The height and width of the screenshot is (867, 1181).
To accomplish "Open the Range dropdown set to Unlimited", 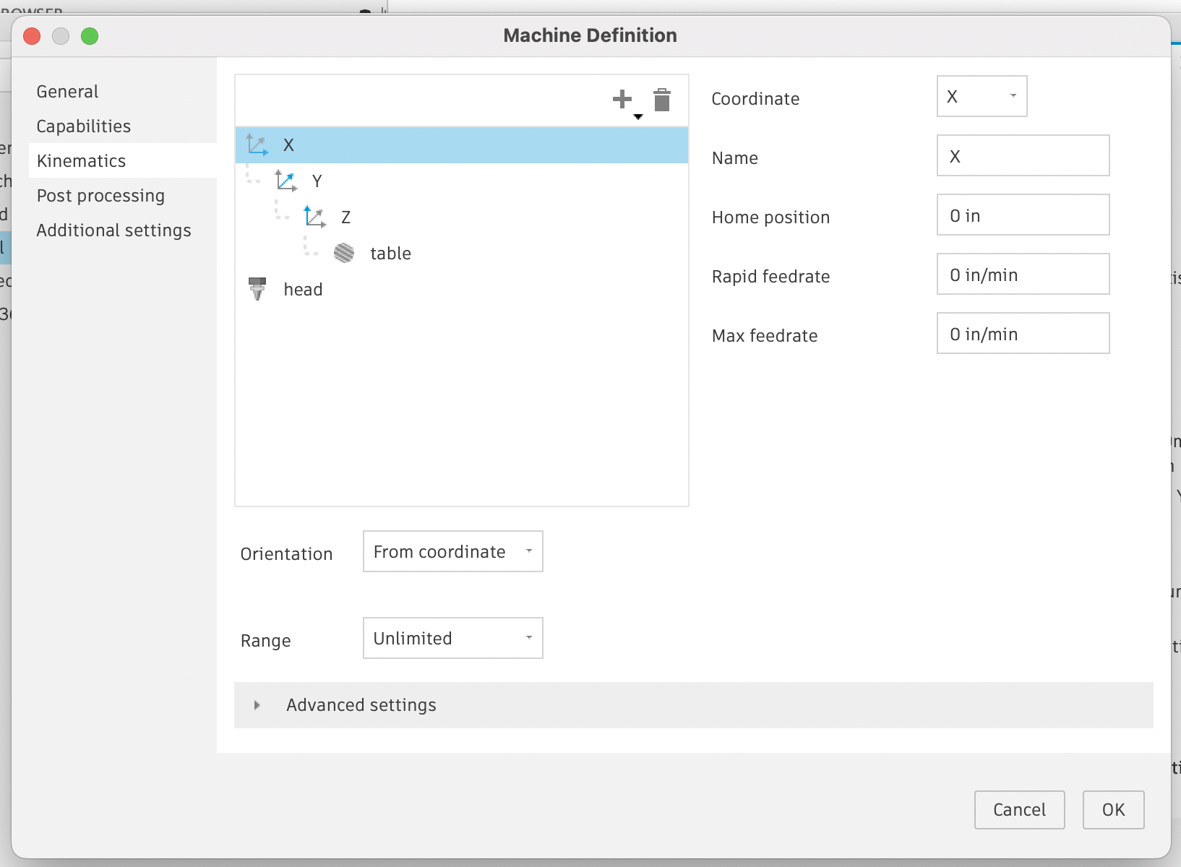I will coord(452,639).
